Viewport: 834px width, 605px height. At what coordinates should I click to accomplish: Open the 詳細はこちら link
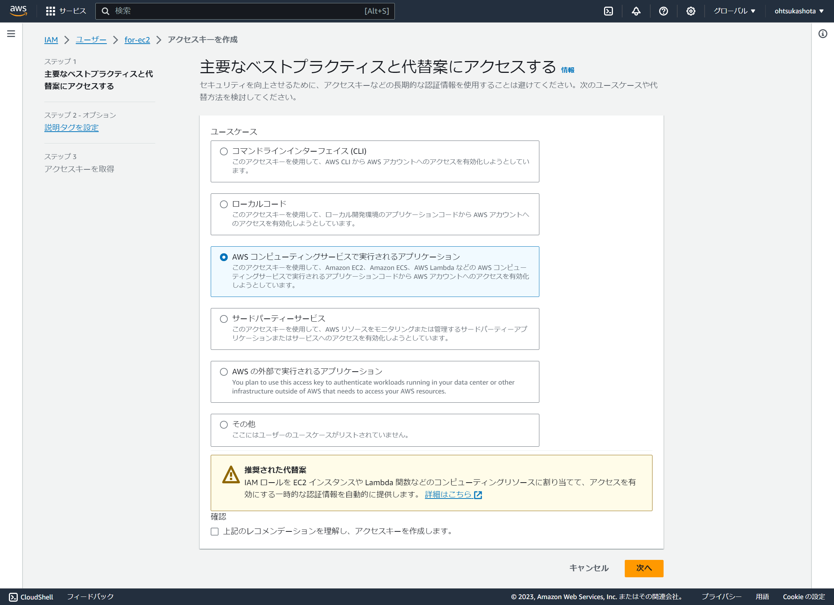click(x=448, y=494)
